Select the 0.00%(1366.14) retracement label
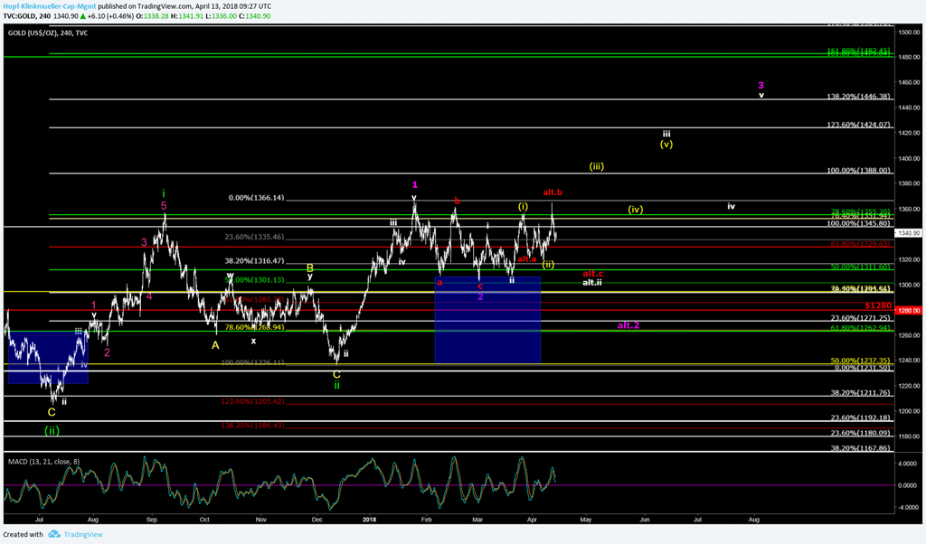The width and height of the screenshot is (926, 544). pos(254,198)
